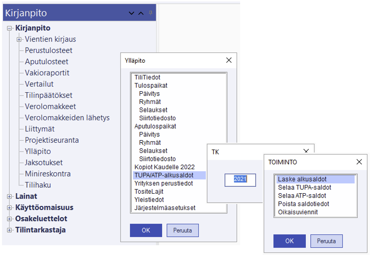Select Laske alkusaldot in TOIMINTO list

[302, 179]
